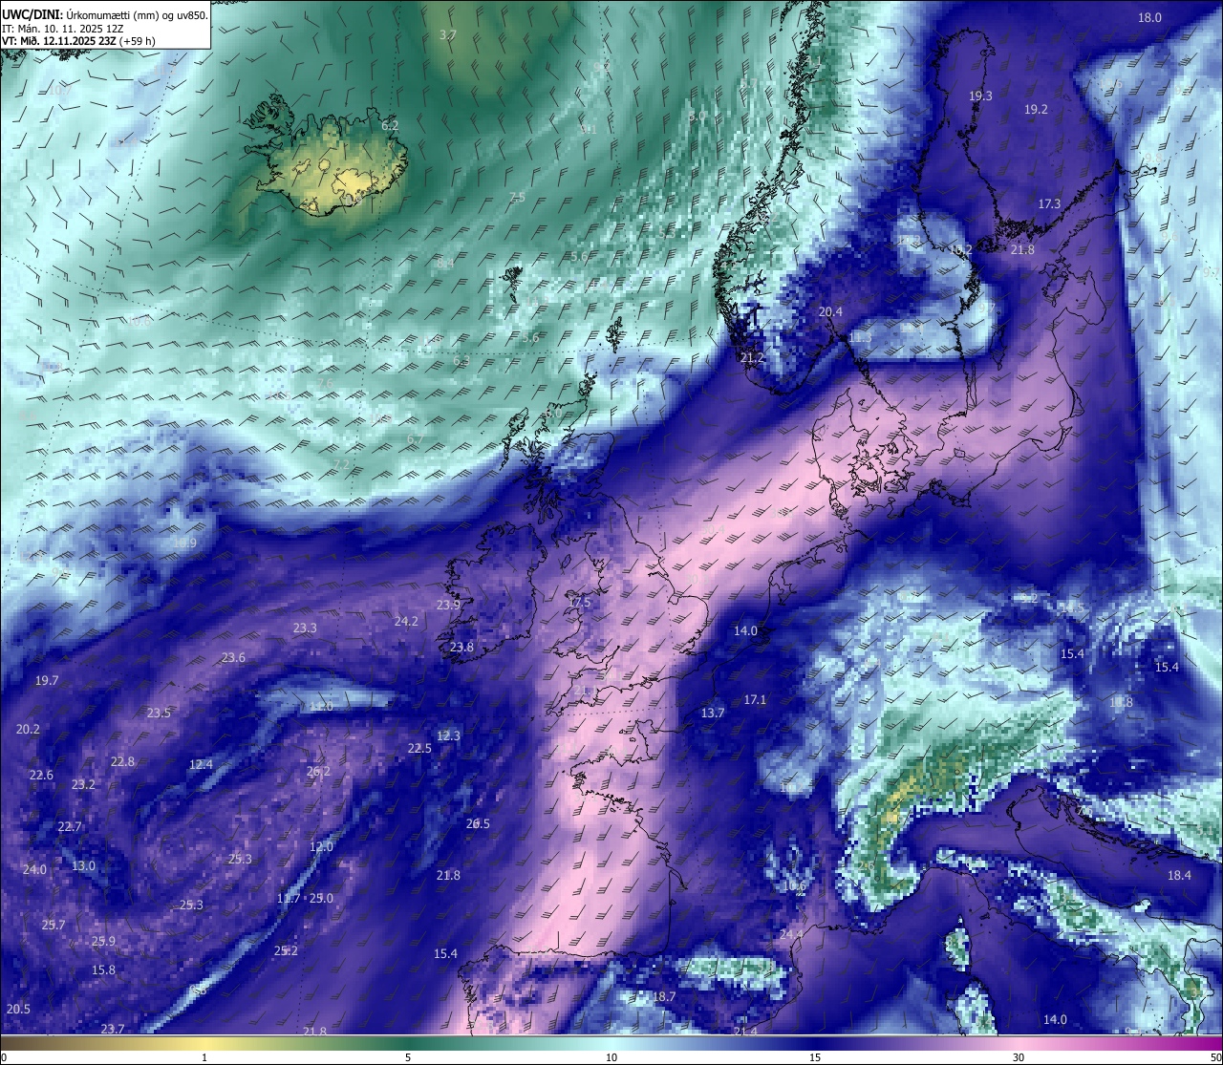Click the 12.4 value label
Image resolution: width=1223 pixels, height=1065 pixels.
201,764
